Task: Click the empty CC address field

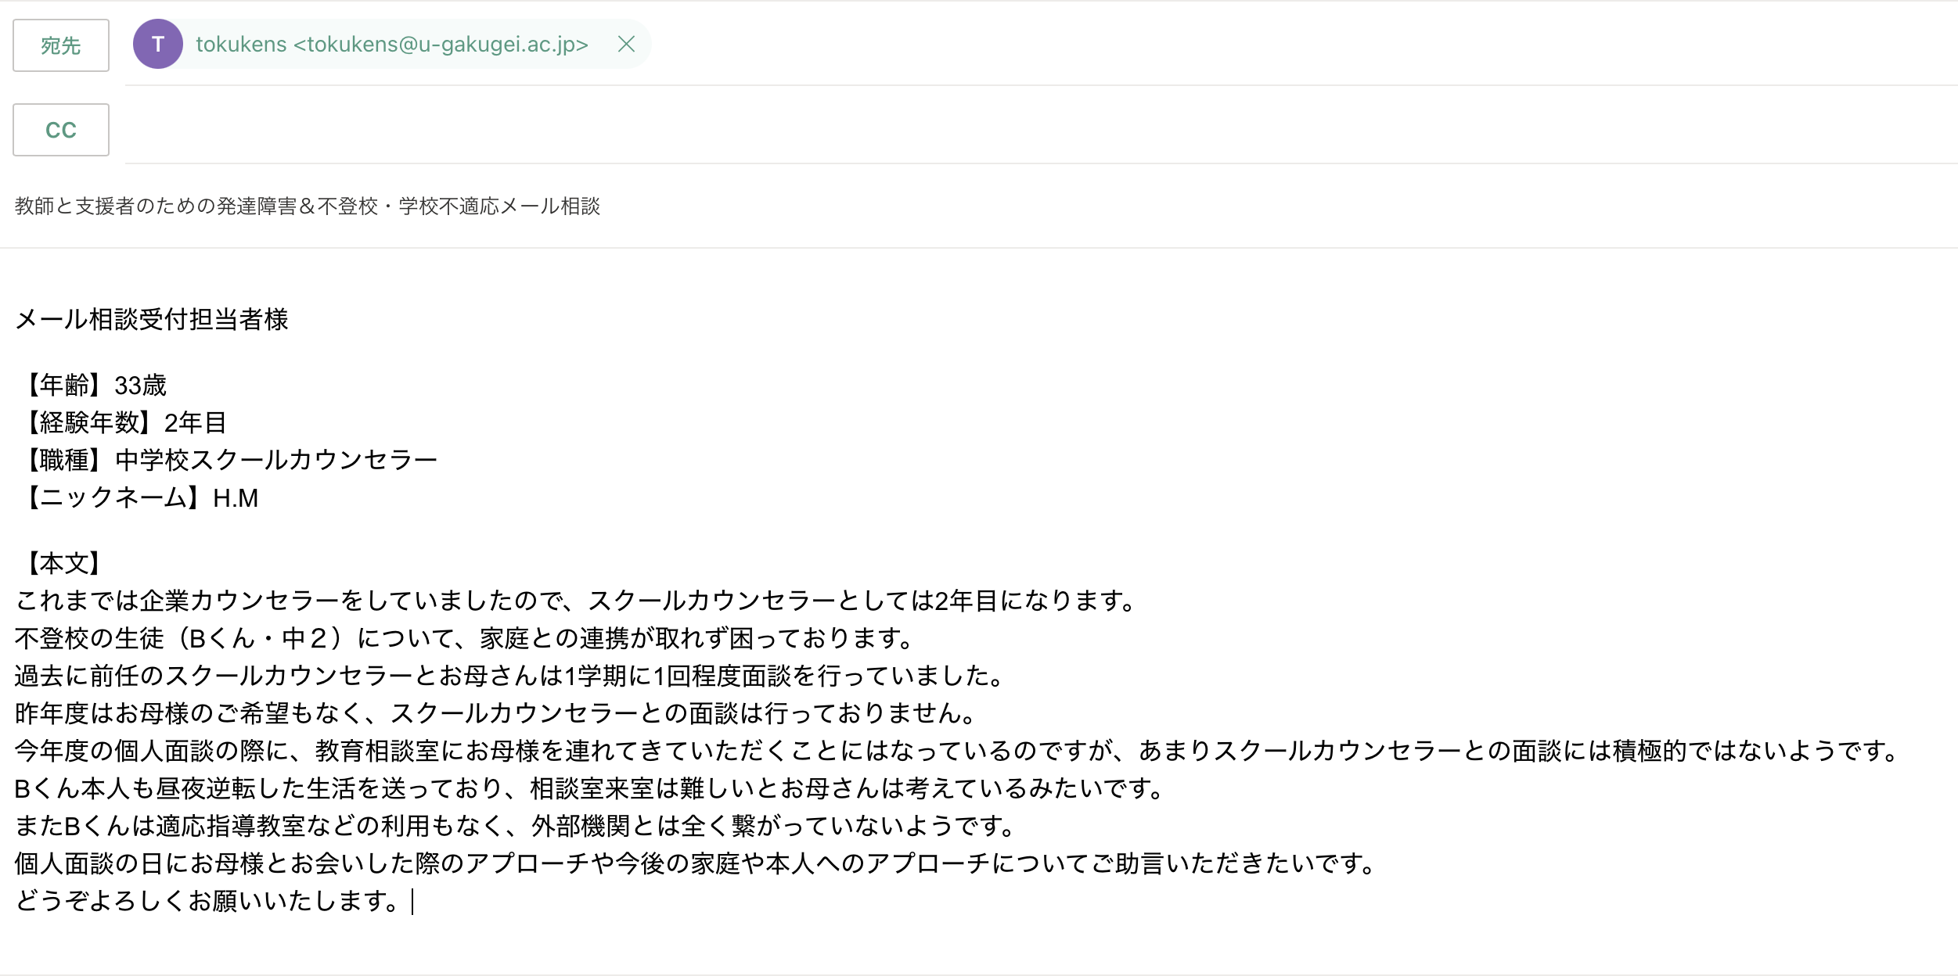Action: tap(1017, 130)
